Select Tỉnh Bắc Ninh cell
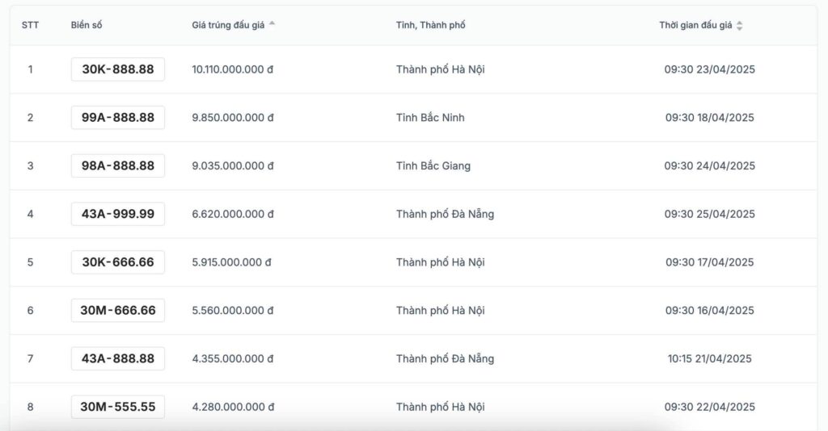The image size is (828, 431). point(430,118)
